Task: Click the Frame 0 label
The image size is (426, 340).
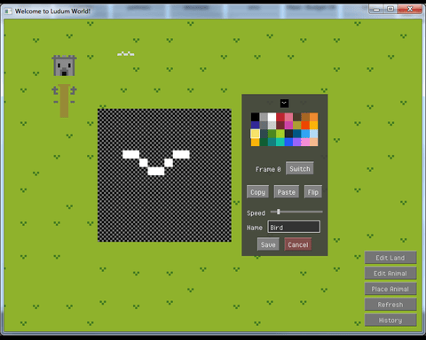Action: [x=268, y=169]
